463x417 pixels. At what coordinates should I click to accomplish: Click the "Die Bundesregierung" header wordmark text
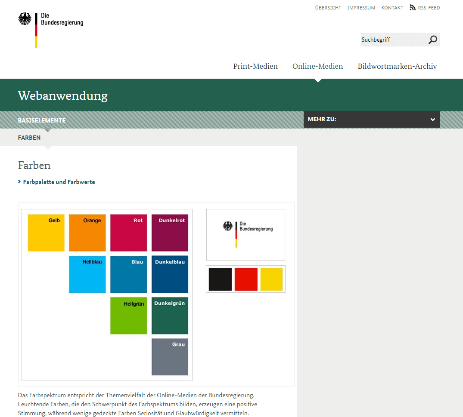[62, 19]
